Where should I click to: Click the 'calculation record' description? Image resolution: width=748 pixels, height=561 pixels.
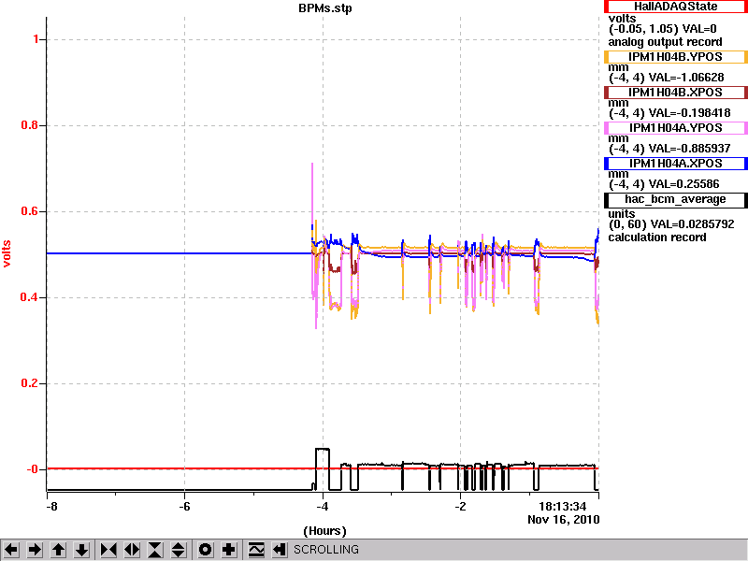pyautogui.click(x=657, y=237)
